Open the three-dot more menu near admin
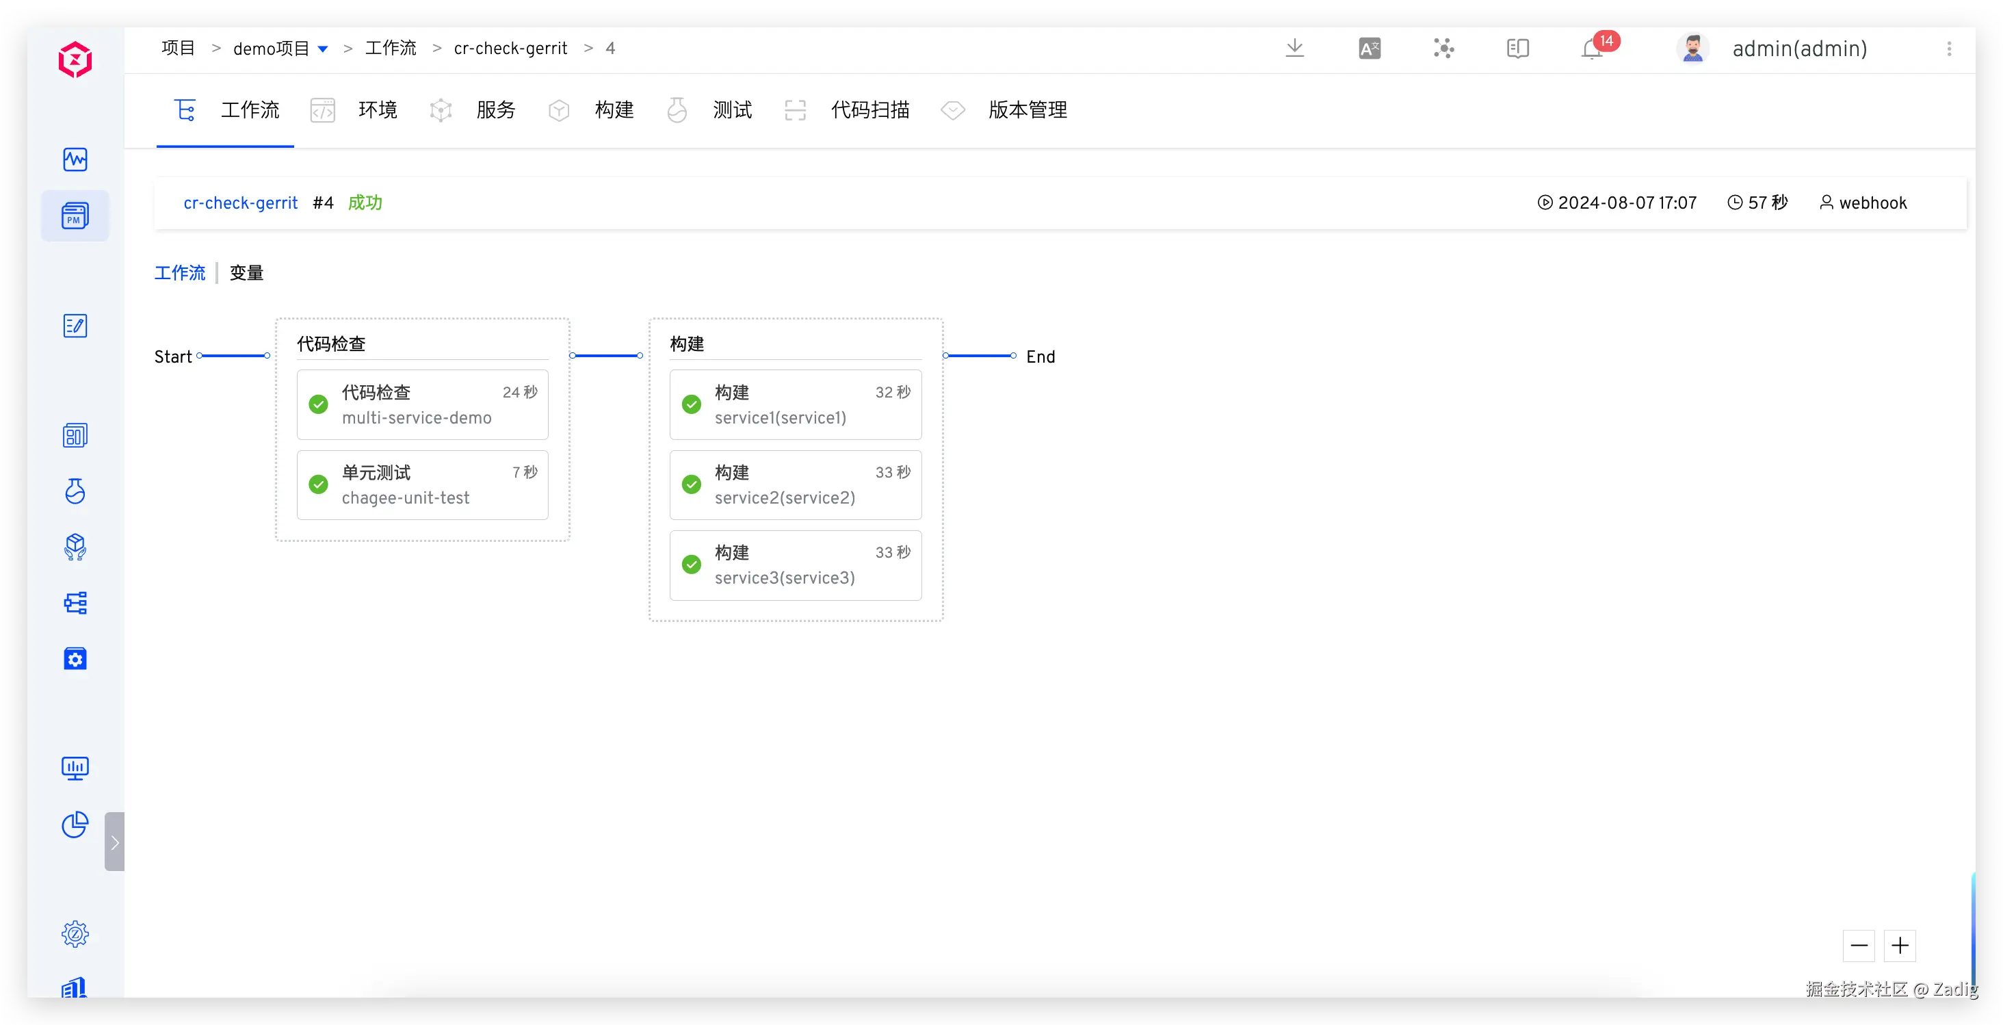Viewport: 2003px width, 1025px height. [1948, 49]
